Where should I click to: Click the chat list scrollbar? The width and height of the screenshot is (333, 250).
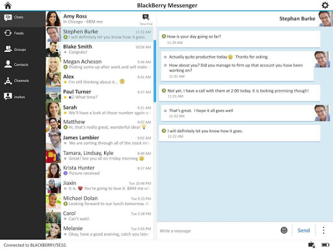[x=155, y=71]
